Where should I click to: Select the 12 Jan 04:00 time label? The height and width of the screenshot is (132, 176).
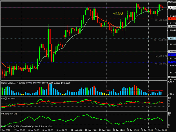tap(119, 130)
